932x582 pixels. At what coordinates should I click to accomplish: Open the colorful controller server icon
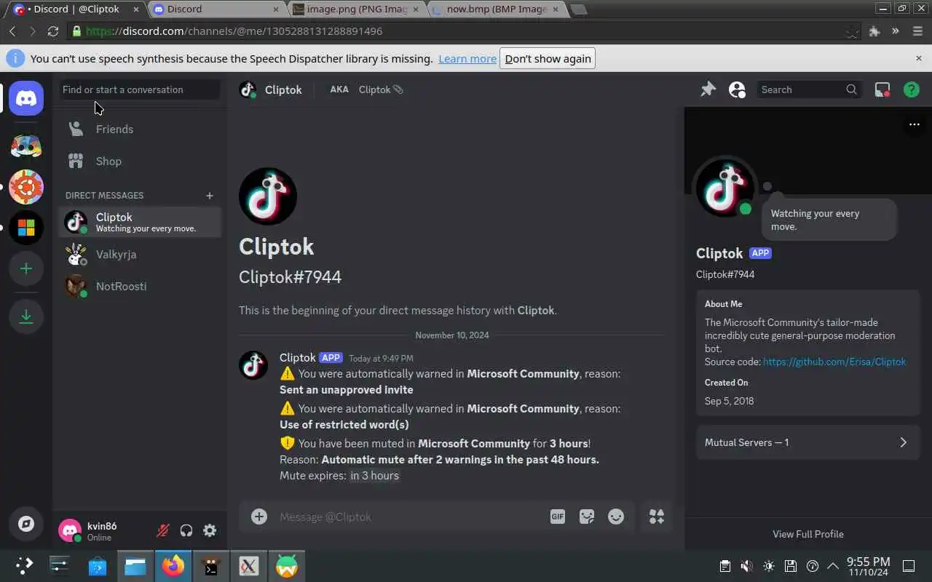coord(26,145)
